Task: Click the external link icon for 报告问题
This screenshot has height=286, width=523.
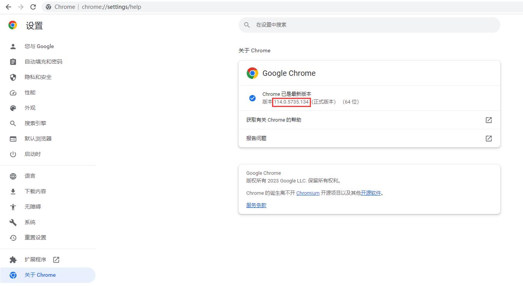Action: [x=489, y=138]
